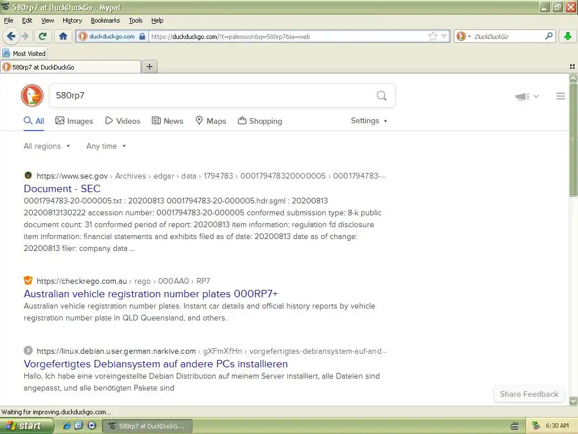
Task: Click the checkrego shield favicon
Action: coord(28,280)
